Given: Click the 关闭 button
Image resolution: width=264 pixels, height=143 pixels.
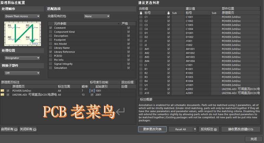Looking at the screenshot, I should click(x=253, y=139).
